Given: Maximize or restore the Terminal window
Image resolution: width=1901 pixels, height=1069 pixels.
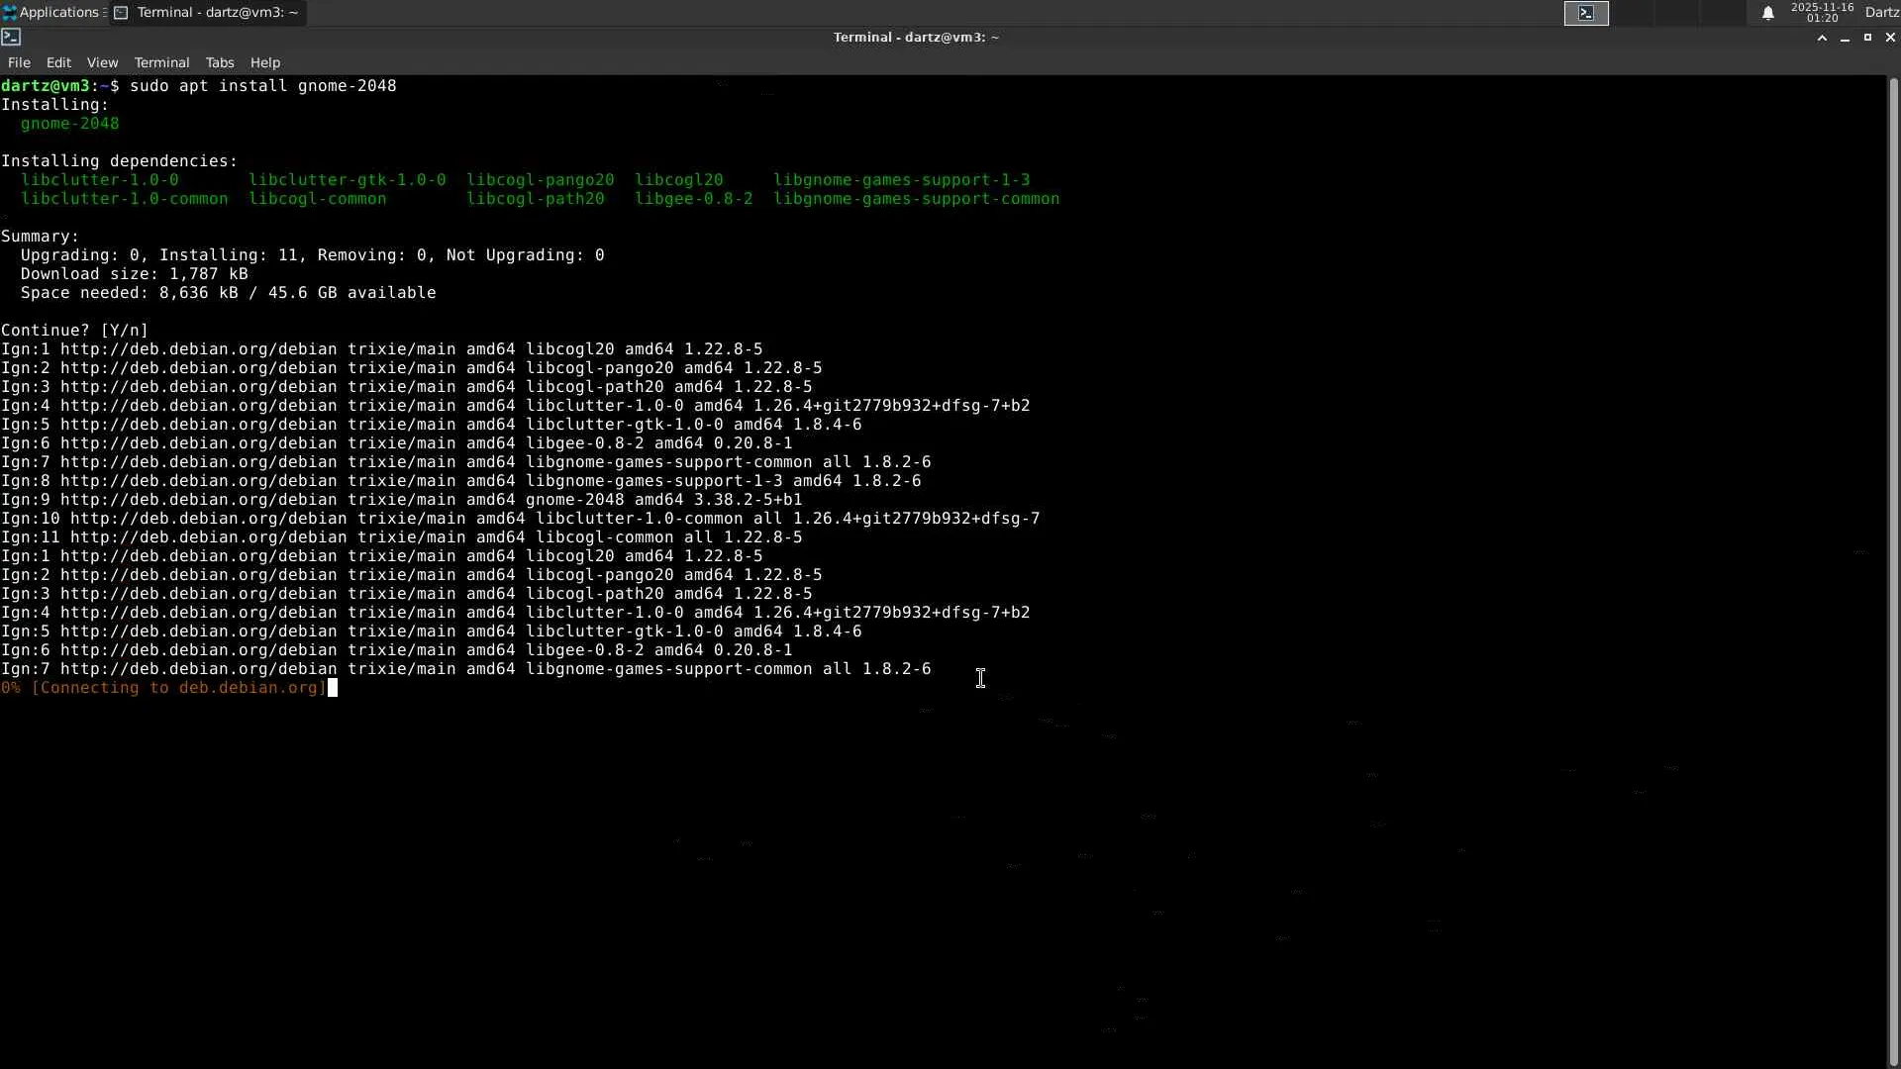Looking at the screenshot, I should pyautogui.click(x=1867, y=38).
